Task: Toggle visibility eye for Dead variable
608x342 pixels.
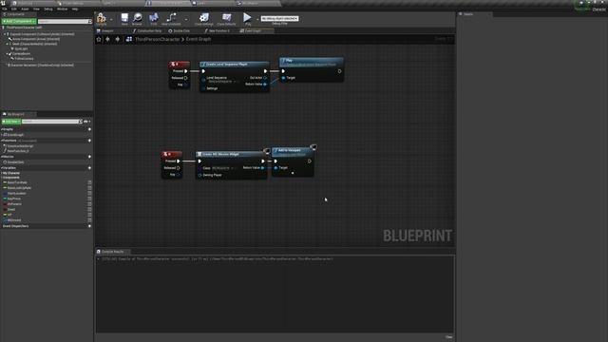Action: click(89, 209)
